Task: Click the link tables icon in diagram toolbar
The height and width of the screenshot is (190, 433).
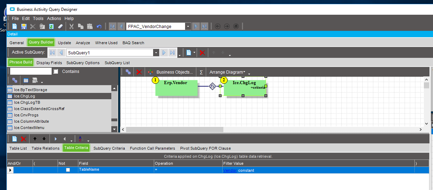Action: coord(128,72)
